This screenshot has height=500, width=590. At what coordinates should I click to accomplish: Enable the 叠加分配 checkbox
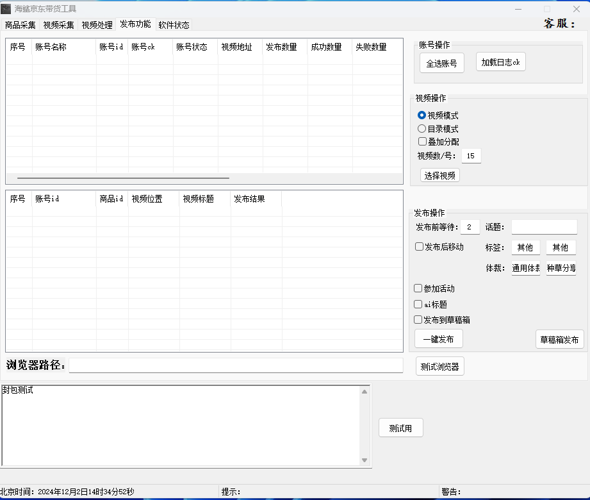pos(422,142)
